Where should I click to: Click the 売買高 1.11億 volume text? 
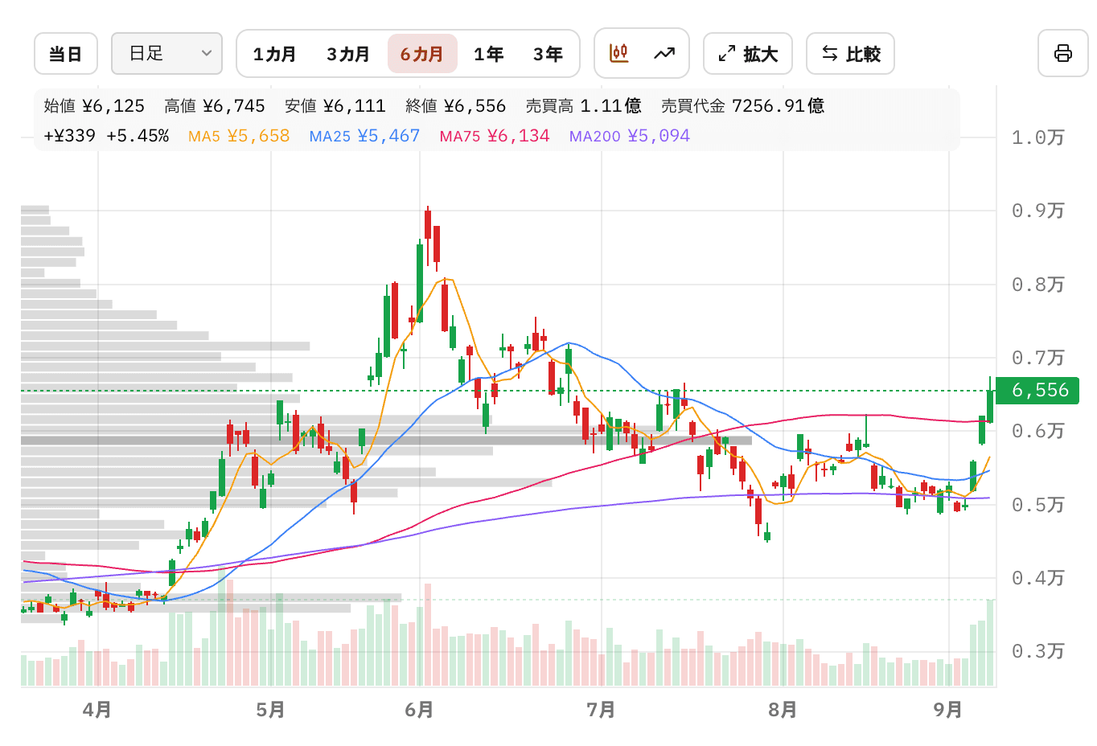tap(584, 106)
